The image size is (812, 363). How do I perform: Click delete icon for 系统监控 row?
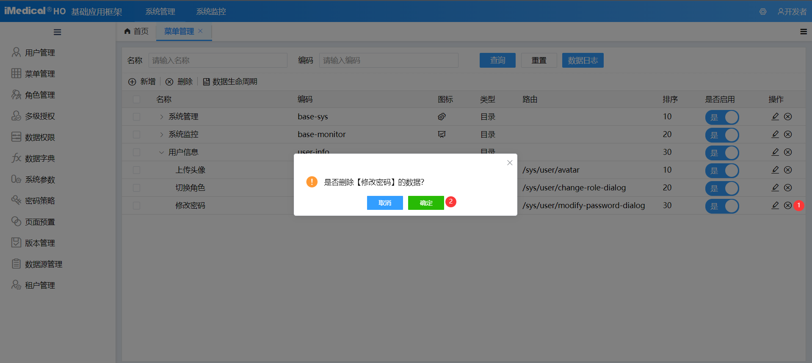(788, 134)
